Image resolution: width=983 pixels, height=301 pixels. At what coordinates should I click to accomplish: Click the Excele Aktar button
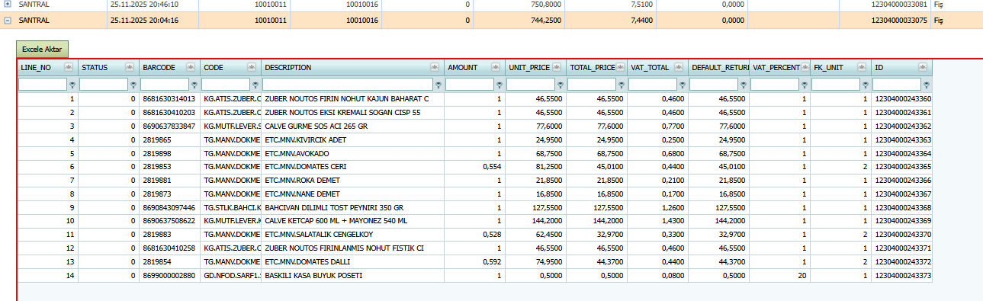pos(43,49)
